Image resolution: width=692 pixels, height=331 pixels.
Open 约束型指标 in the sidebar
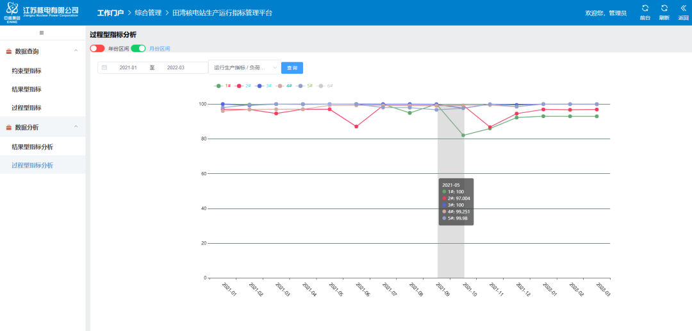tap(26, 71)
